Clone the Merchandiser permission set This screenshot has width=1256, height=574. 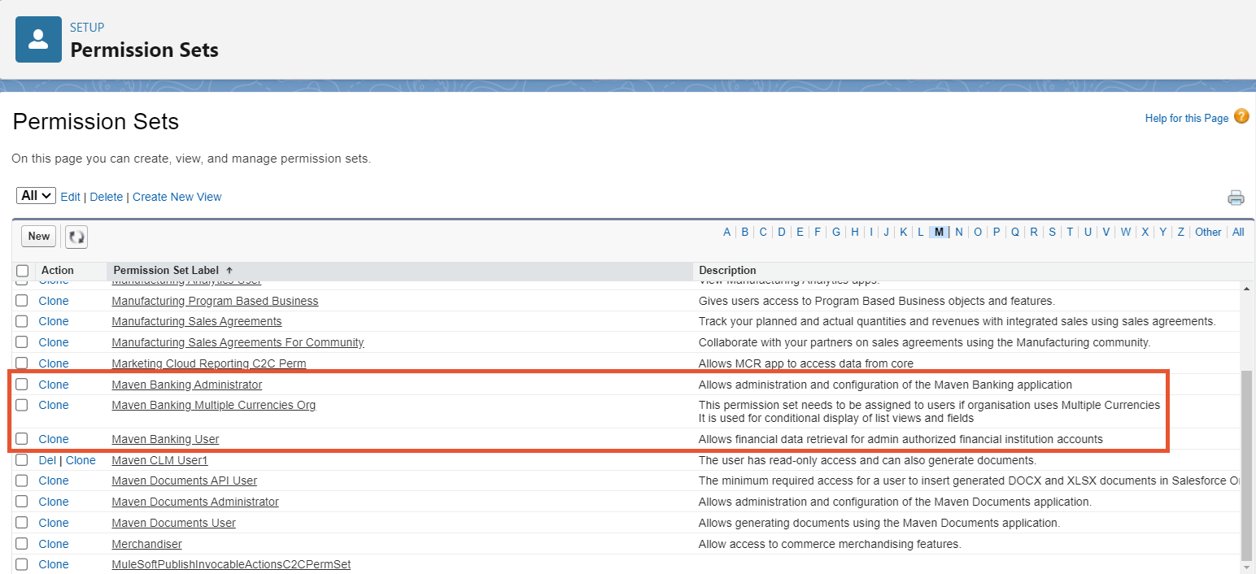tap(54, 544)
